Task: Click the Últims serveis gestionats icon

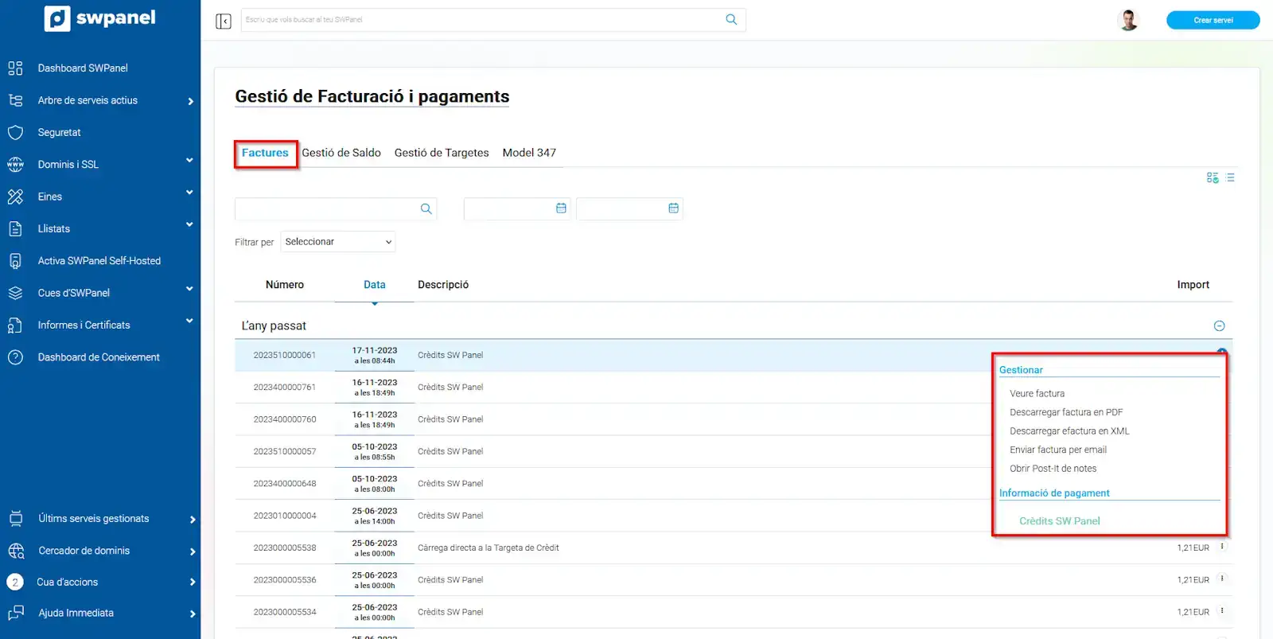Action: tap(15, 519)
